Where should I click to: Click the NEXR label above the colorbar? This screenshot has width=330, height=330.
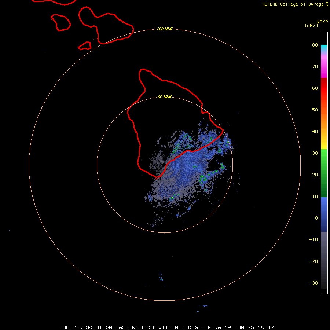tap(322, 22)
